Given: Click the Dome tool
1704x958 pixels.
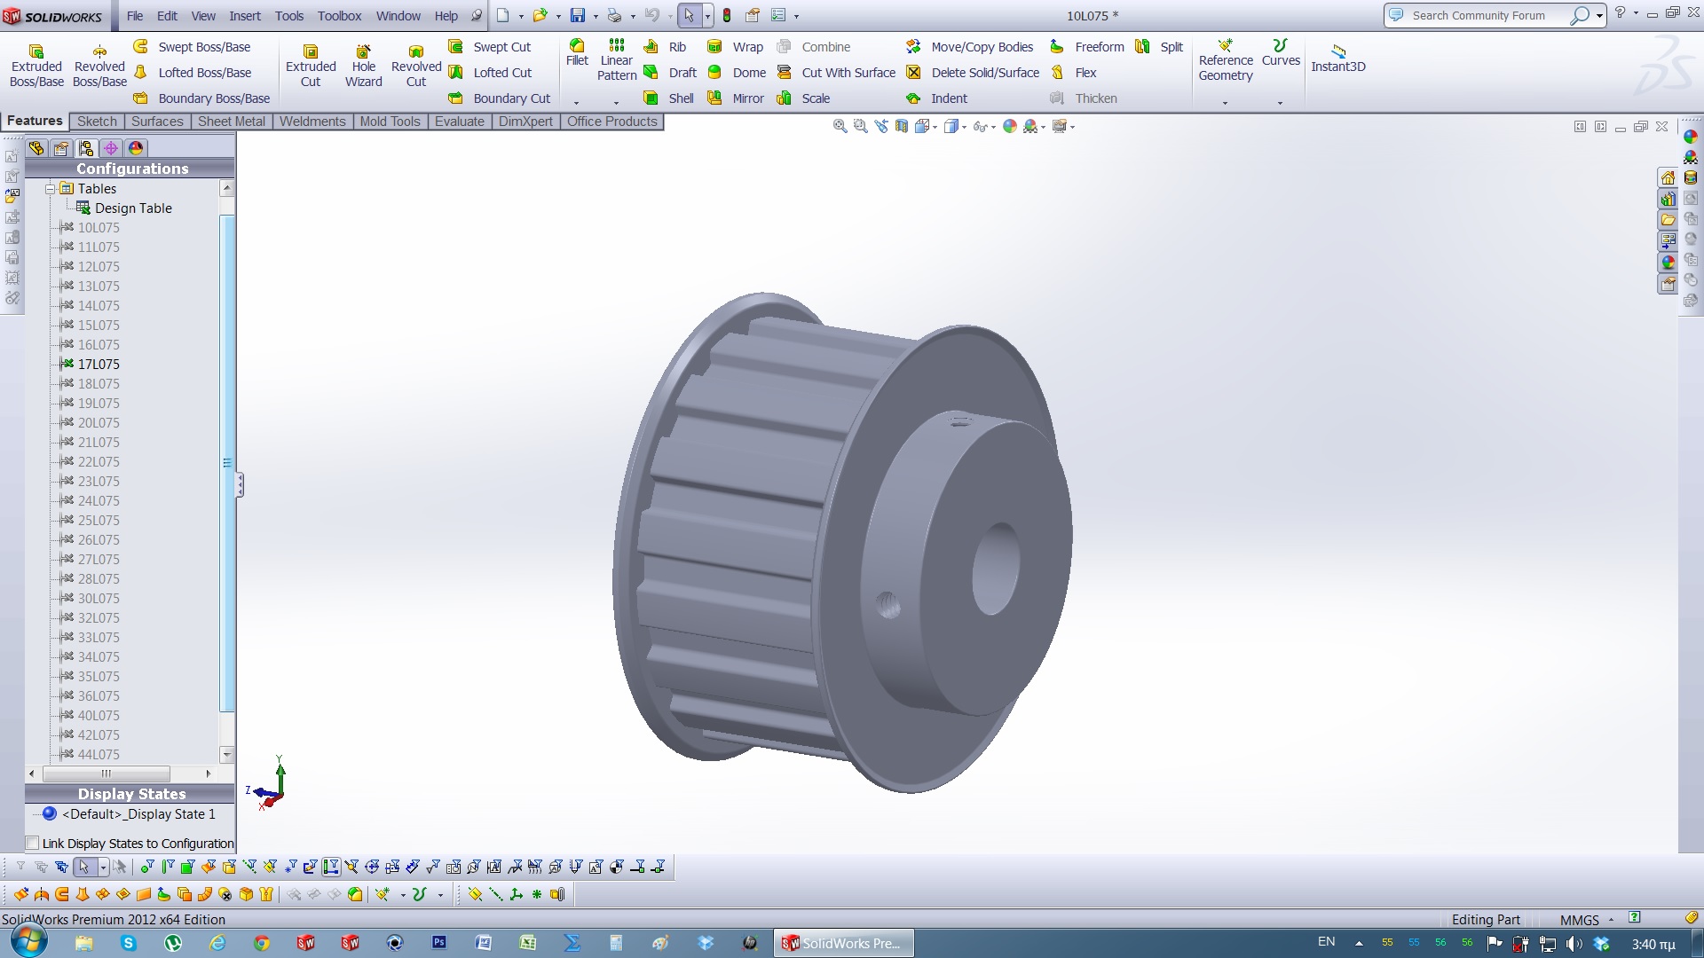Looking at the screenshot, I should 737,73.
